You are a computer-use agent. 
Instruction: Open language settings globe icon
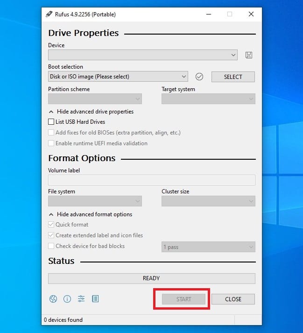pyautogui.click(x=53, y=299)
